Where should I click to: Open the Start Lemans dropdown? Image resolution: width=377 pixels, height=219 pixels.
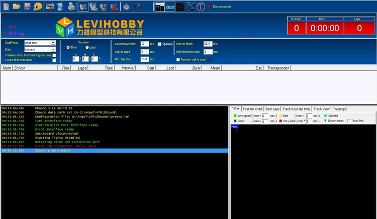40,50
